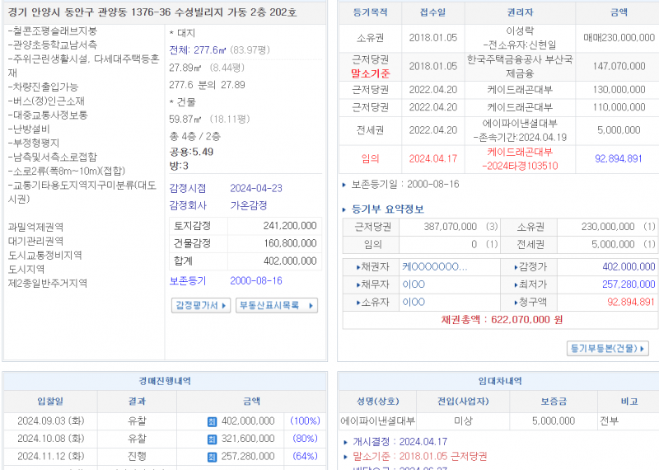Click the 입찰일 column header
This screenshot has height=470, width=659.
pyautogui.click(x=50, y=402)
